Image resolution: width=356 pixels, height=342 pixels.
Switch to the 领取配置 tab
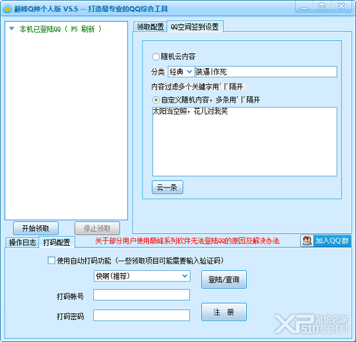(x=150, y=27)
